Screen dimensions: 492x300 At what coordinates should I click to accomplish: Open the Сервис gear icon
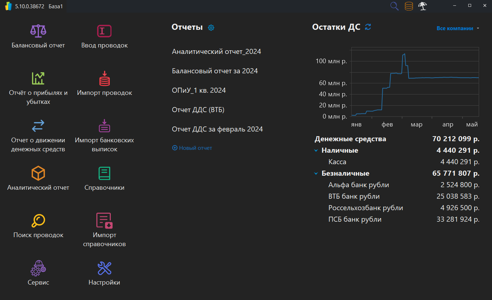[38, 268]
